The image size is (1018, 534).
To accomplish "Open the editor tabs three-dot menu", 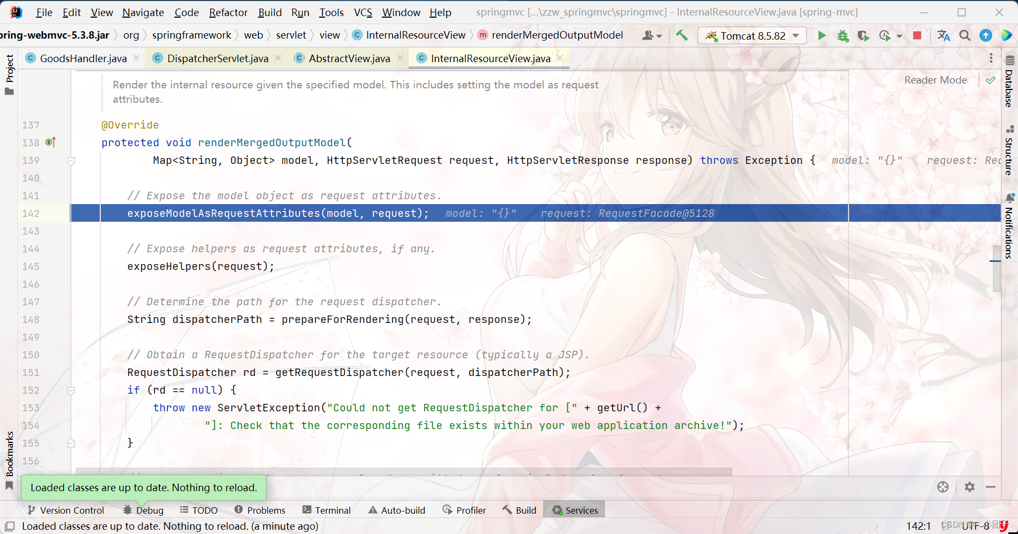I will pos(991,58).
